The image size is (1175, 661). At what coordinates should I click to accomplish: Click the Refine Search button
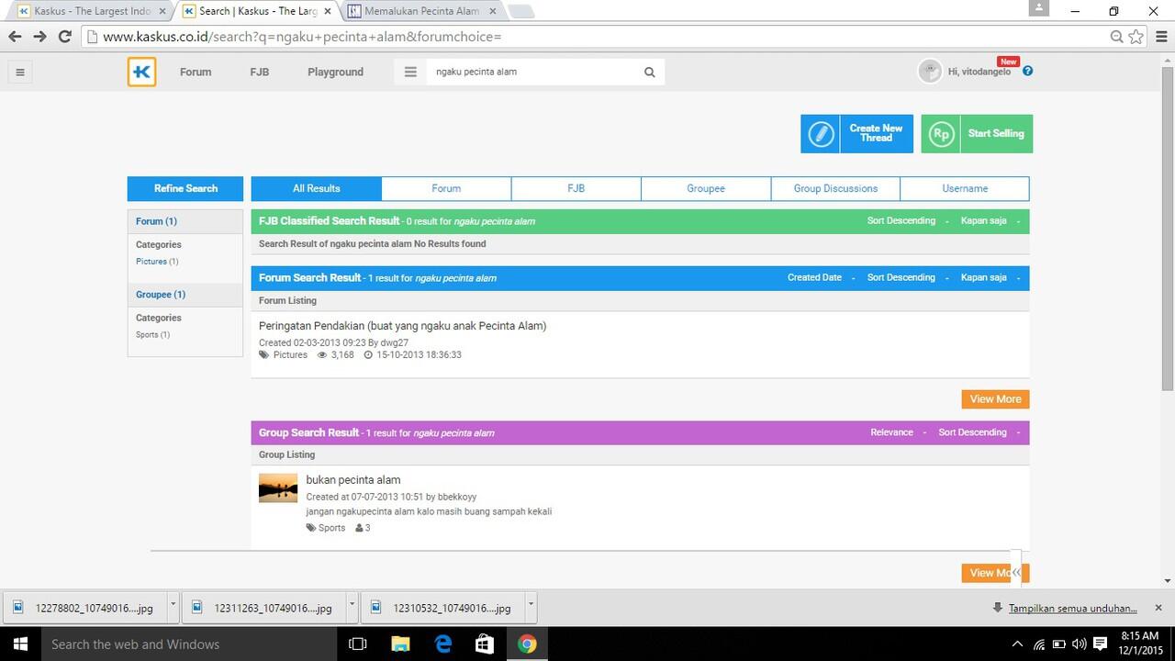185,188
